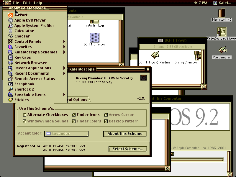Click the size box of DCH 1.1 (ws) window
Screen dimensions: 236x177
pyautogui.click(x=204, y=86)
